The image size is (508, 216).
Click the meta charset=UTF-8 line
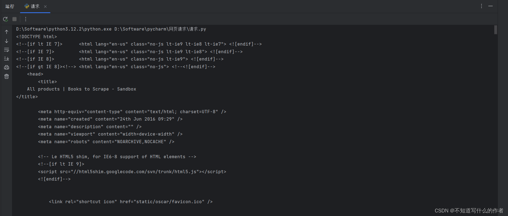[132, 112]
